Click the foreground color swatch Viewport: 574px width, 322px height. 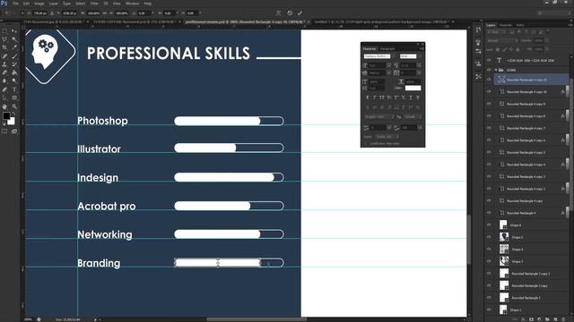point(6,116)
